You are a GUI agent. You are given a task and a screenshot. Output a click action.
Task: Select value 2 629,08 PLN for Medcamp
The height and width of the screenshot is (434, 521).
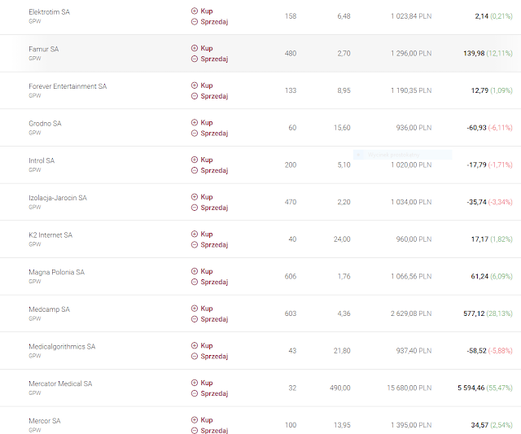click(x=411, y=313)
